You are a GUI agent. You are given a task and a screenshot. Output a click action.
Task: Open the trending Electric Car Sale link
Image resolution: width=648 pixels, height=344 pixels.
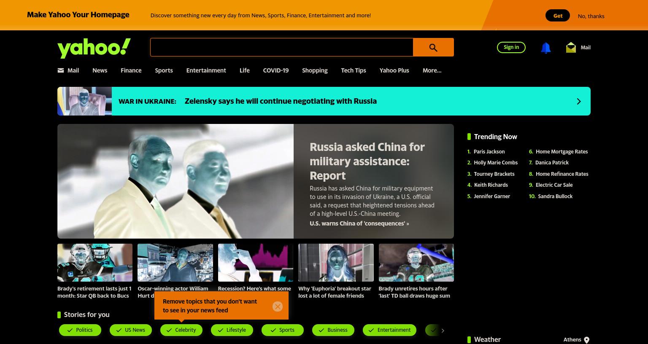554,185
